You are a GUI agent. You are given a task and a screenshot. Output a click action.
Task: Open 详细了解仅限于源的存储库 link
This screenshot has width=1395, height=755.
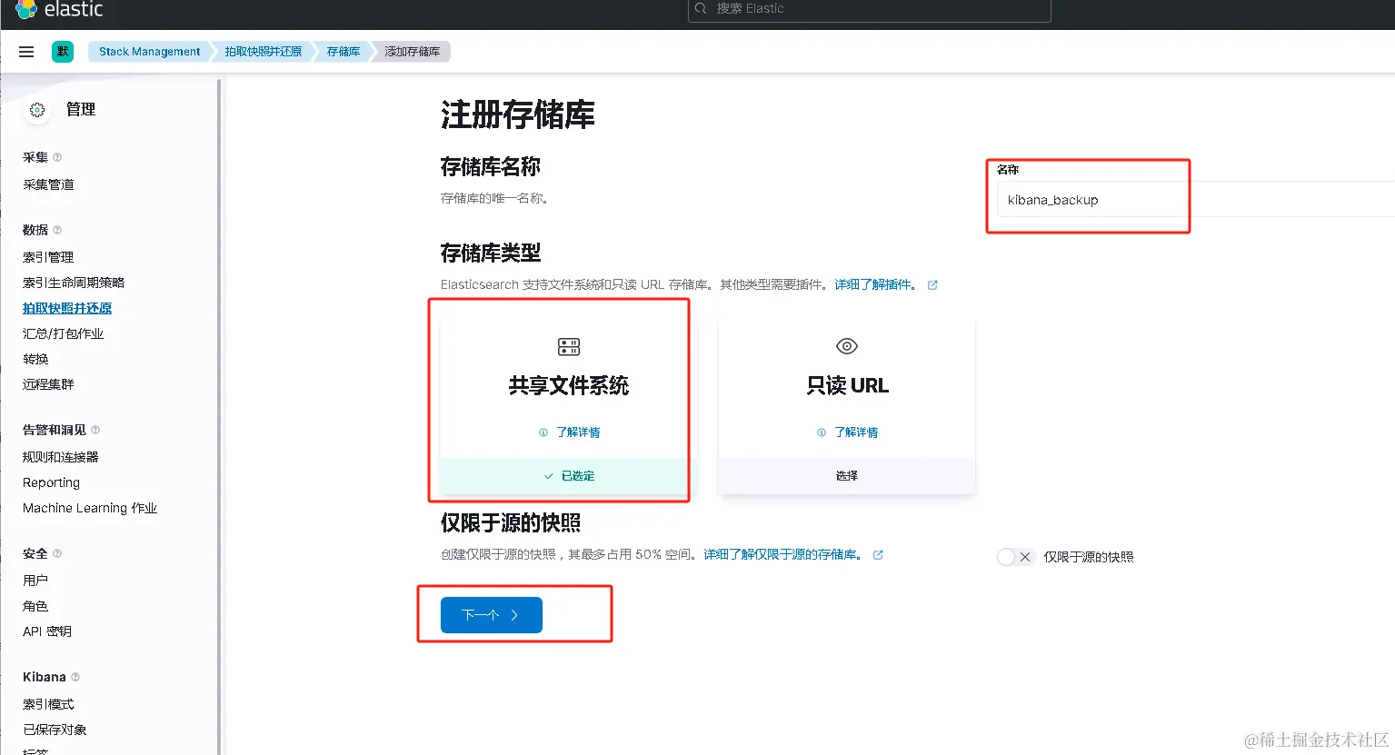pyautogui.click(x=782, y=554)
